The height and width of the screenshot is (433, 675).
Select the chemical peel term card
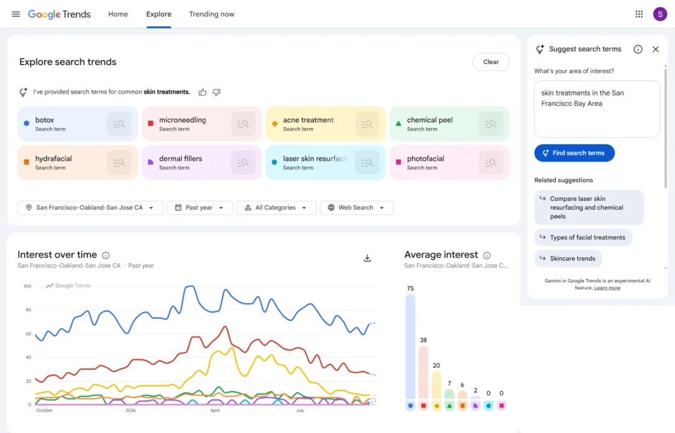pos(450,124)
